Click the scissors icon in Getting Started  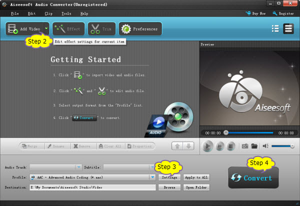[102, 91]
